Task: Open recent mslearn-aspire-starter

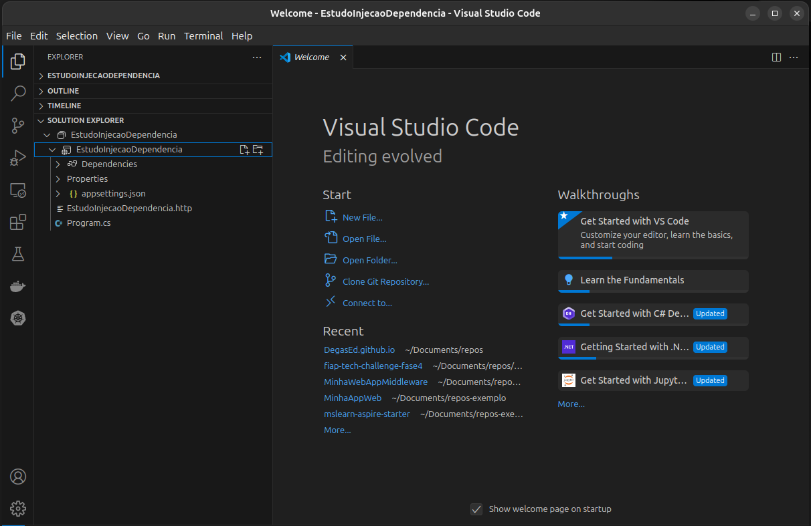Action: [x=367, y=414]
